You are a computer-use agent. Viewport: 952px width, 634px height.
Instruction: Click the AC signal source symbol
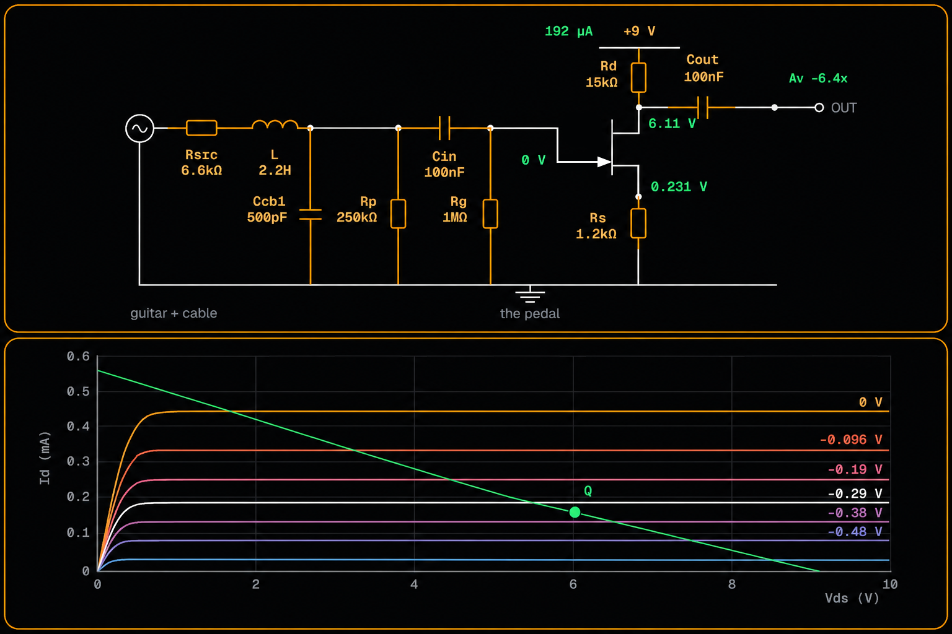click(x=139, y=128)
